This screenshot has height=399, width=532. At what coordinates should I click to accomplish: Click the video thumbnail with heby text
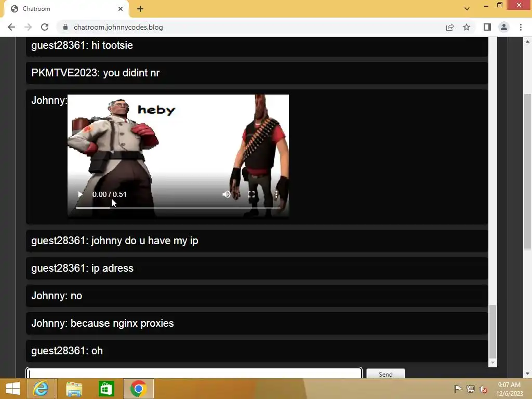pyautogui.click(x=178, y=155)
